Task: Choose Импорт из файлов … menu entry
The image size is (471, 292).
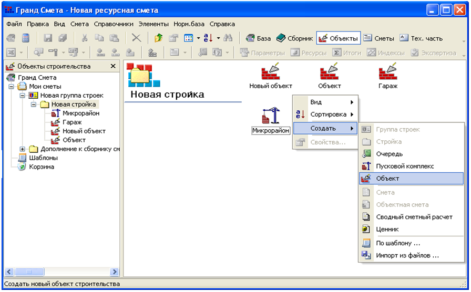Action: coord(412,255)
